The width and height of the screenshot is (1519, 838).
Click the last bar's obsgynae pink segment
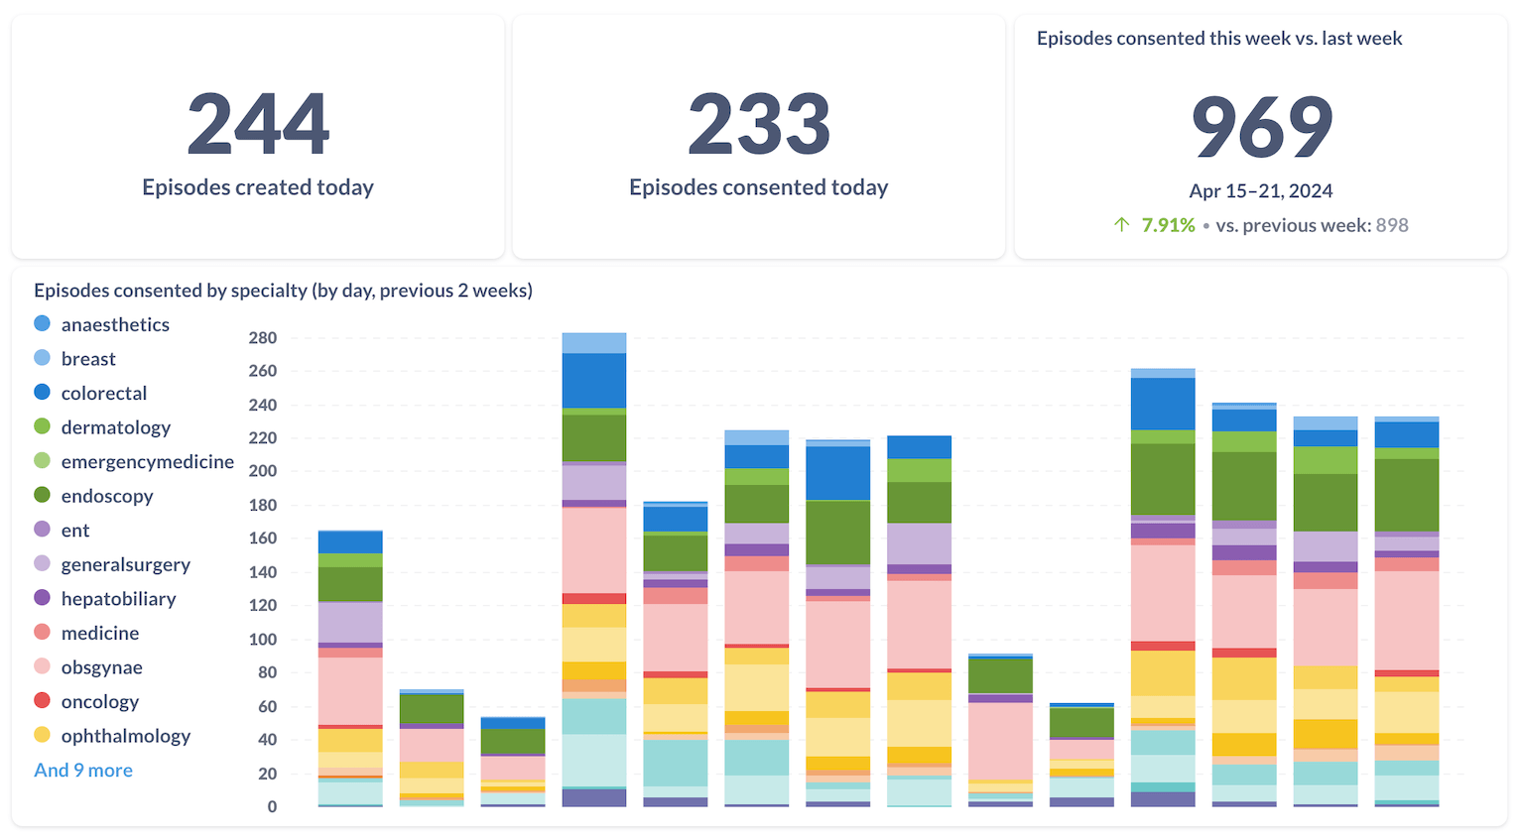(x=1407, y=620)
